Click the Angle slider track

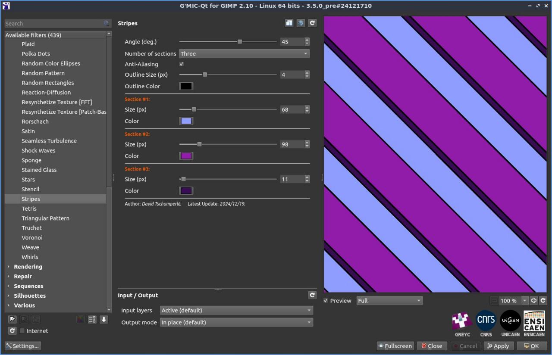pyautogui.click(x=228, y=42)
